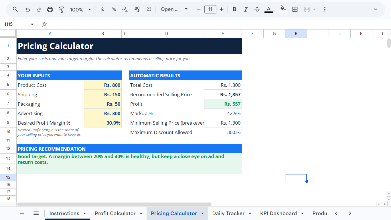
Task: Click the Shipping value Rs. 150
Action: coord(103,95)
